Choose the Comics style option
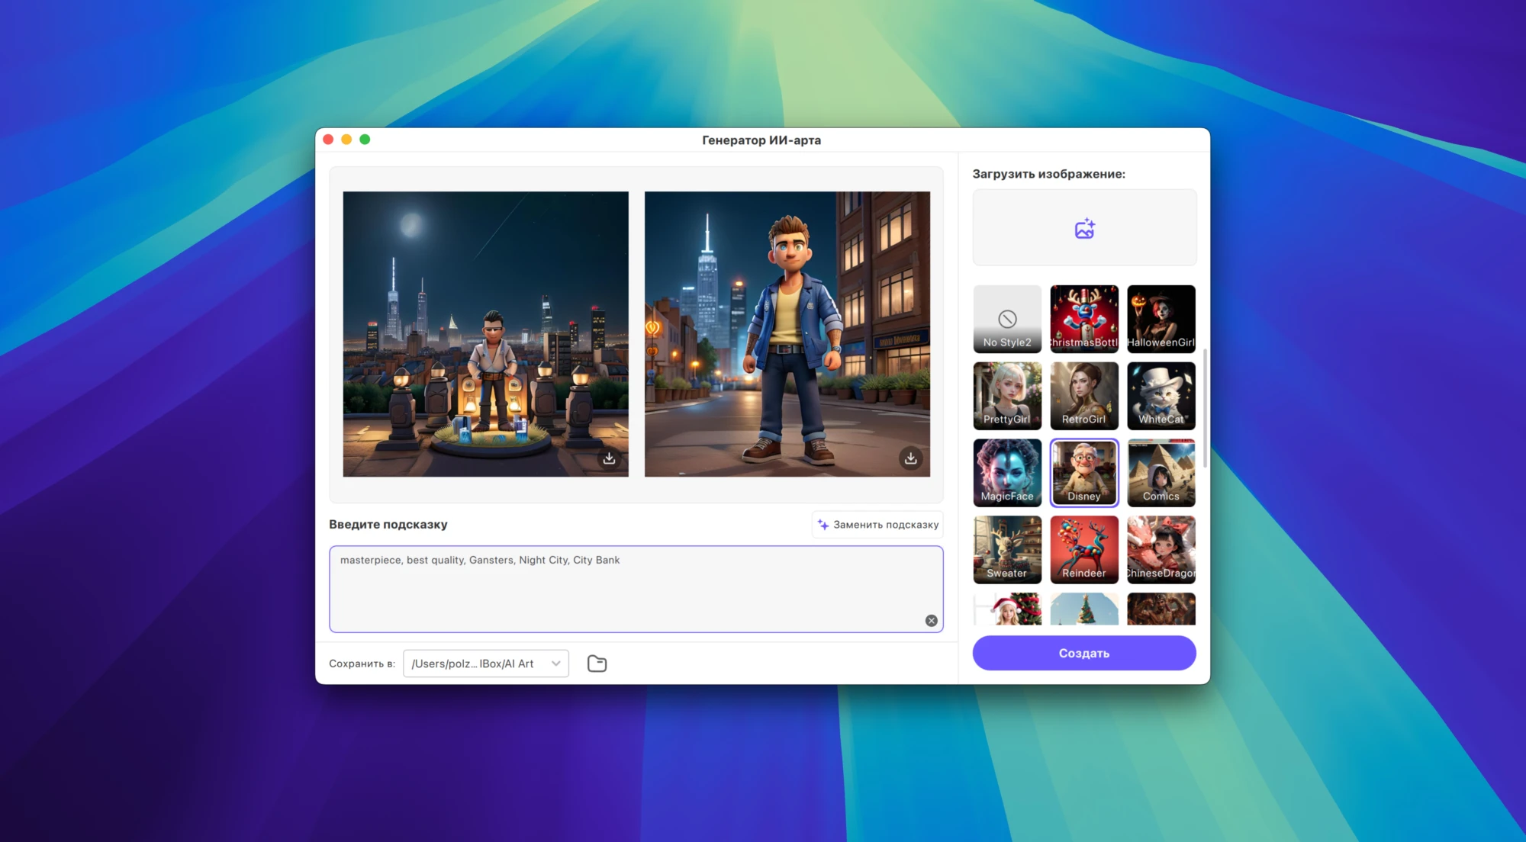Screen dimensions: 1526x842 (x=1161, y=472)
